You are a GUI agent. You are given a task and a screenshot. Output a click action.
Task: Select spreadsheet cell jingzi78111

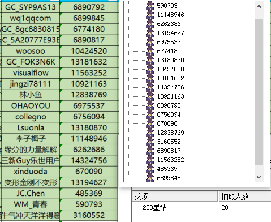[x=31, y=84]
